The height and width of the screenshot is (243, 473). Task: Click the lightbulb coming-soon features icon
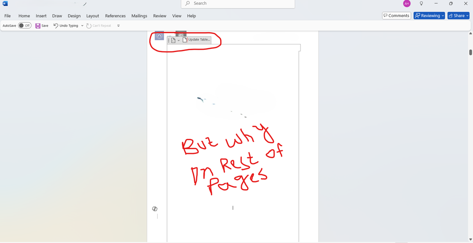421,4
